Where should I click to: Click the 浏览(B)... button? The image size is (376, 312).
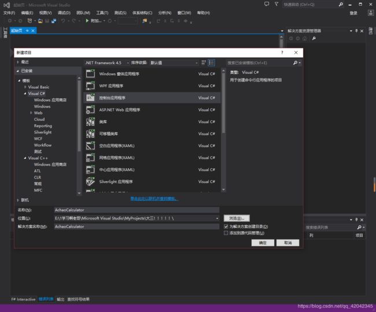tap(237, 218)
